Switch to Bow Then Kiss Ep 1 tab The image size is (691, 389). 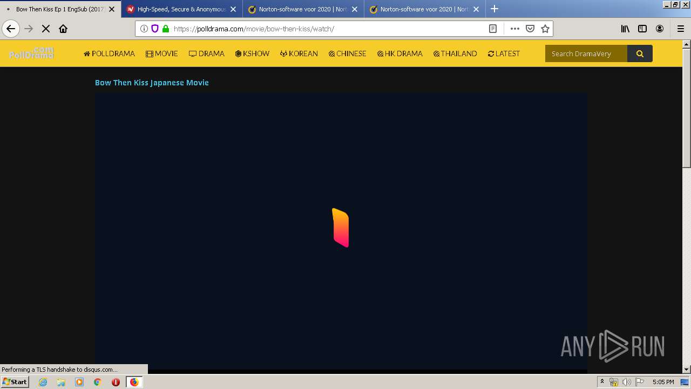point(60,9)
